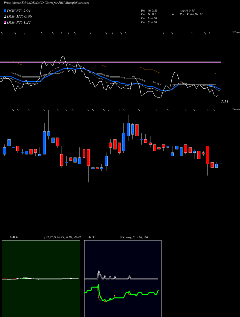
Task: Click the 'Pre C: 0.83' close value
Action: tap(149, 22)
